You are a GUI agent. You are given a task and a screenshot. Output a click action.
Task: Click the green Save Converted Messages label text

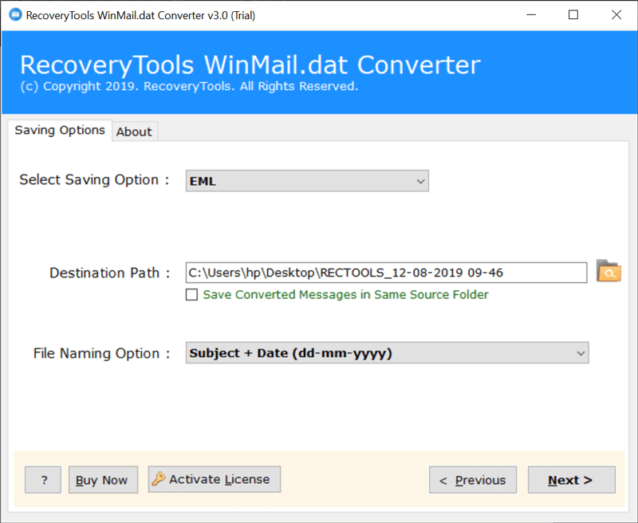pos(346,294)
